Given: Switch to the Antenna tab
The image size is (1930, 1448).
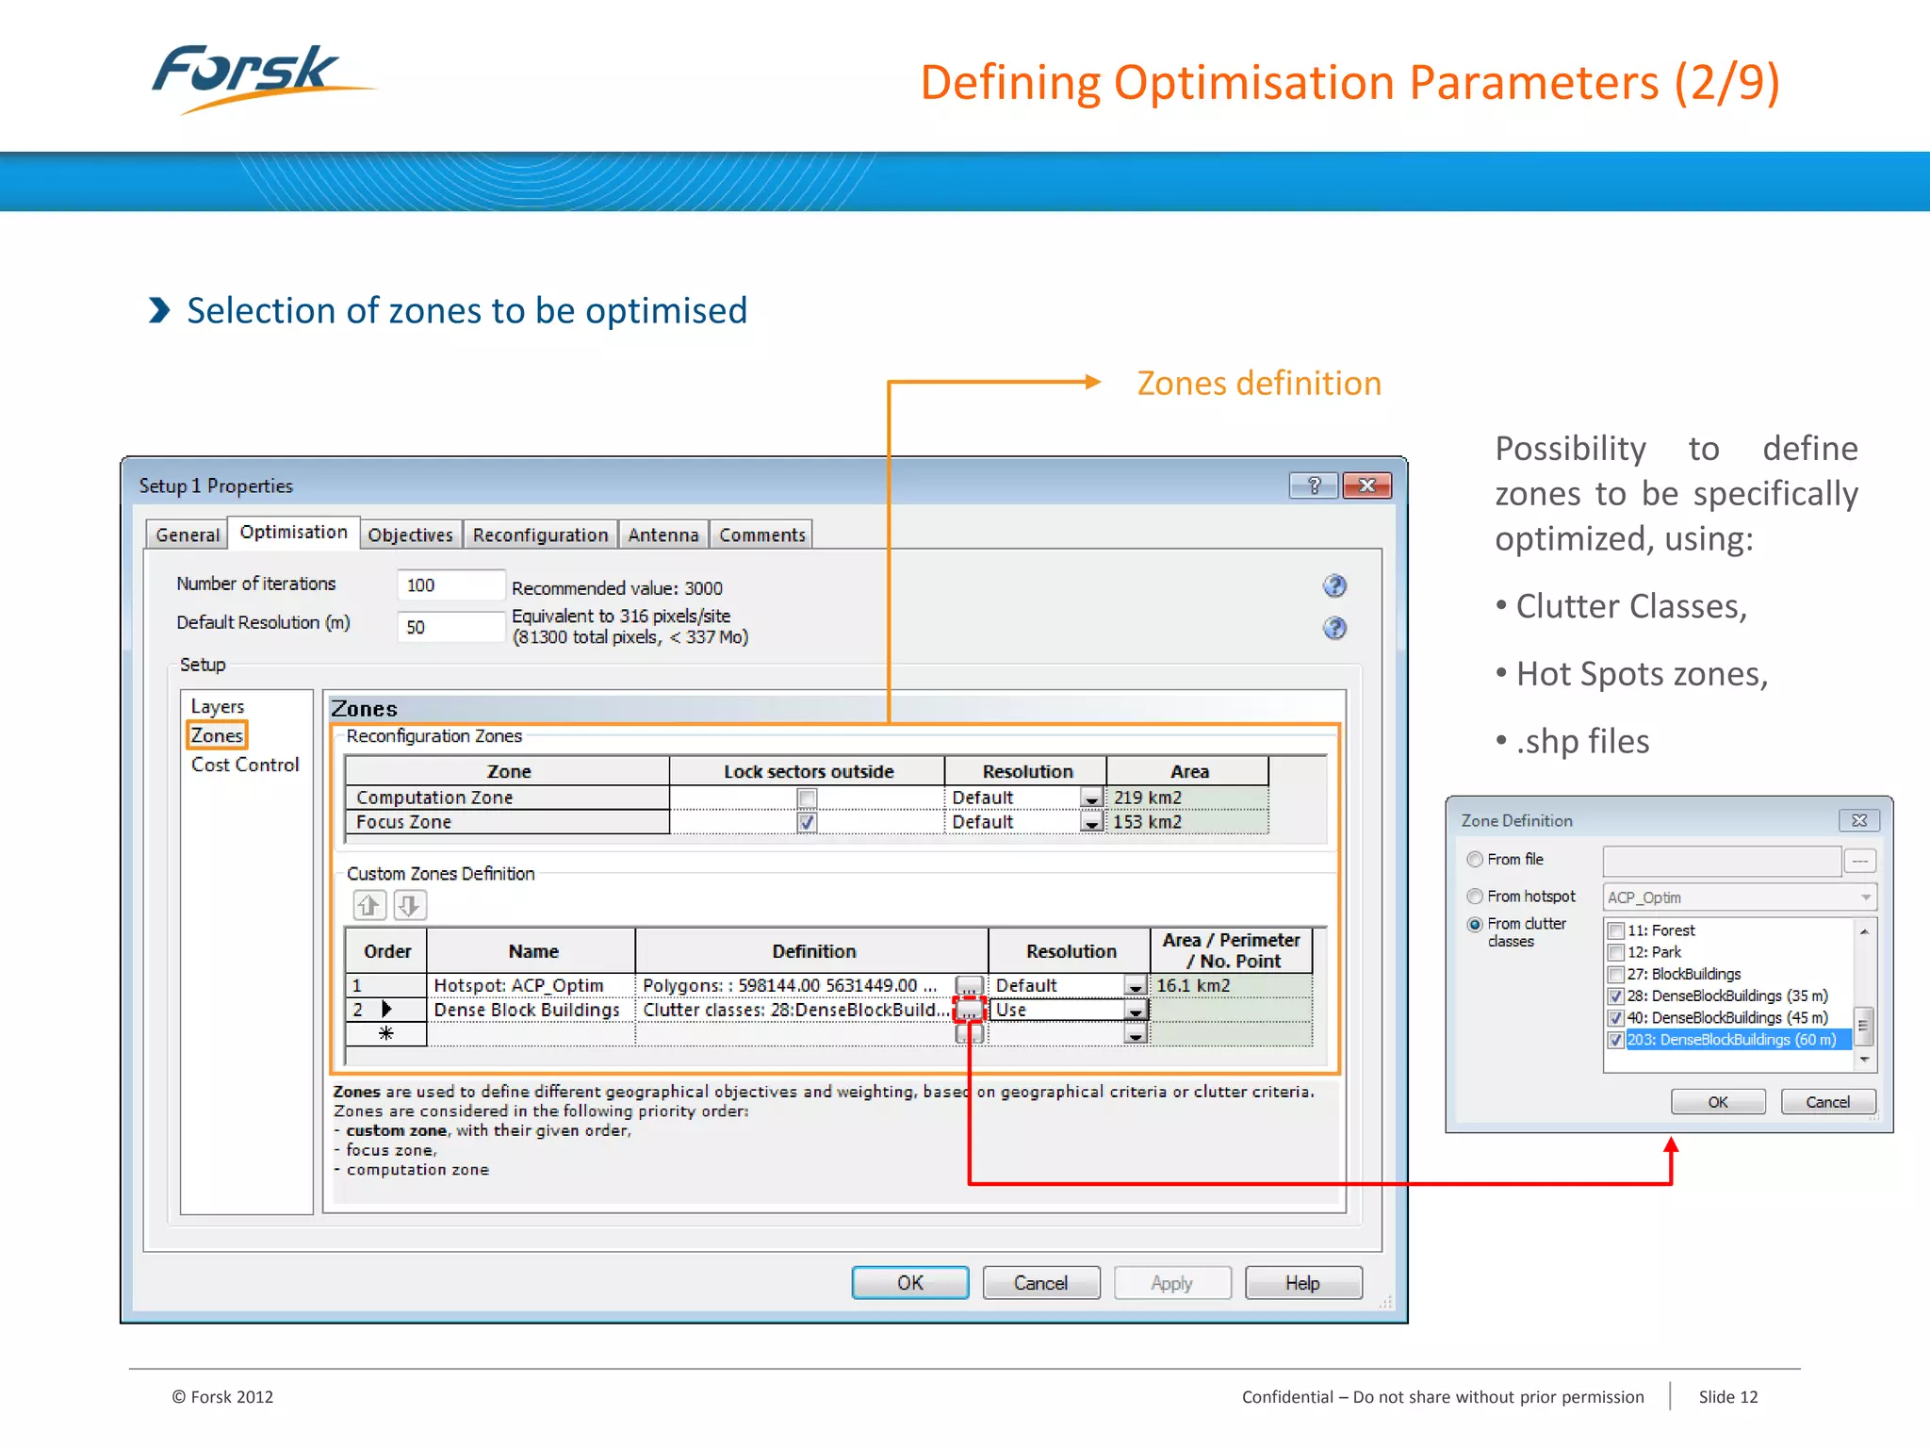Looking at the screenshot, I should pos(663,535).
